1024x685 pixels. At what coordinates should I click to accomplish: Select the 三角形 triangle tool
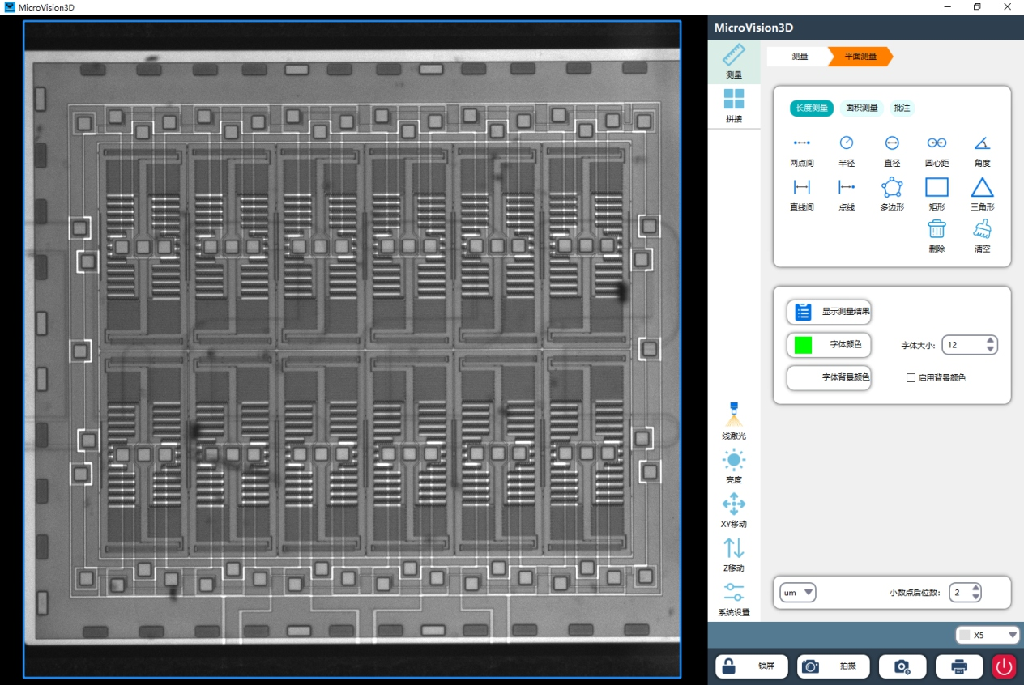(983, 195)
